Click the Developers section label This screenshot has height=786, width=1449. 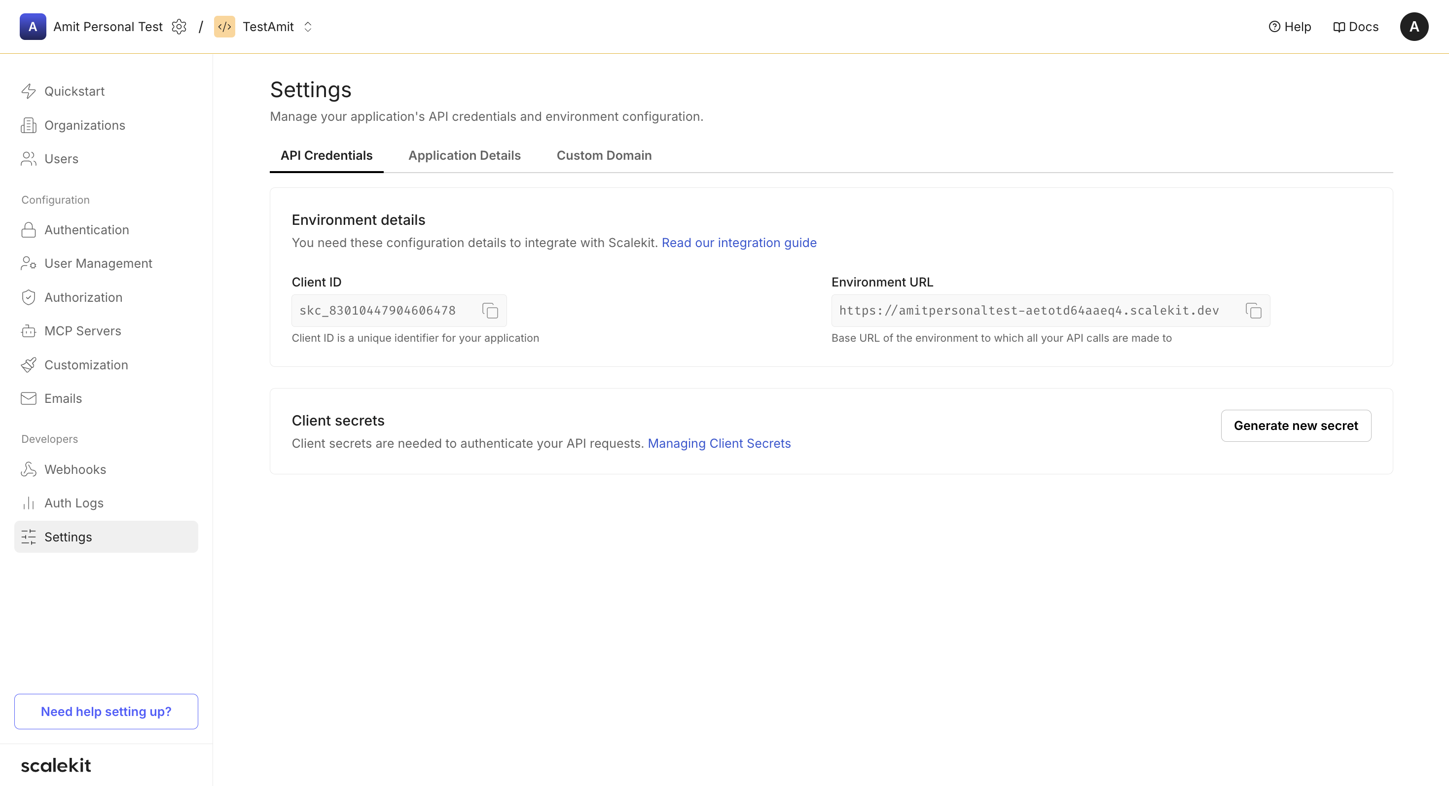coord(49,438)
